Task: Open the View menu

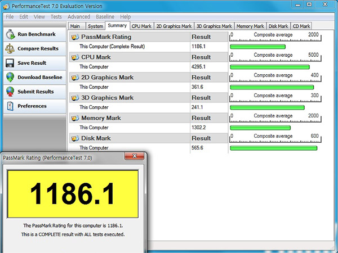Action: [39, 17]
